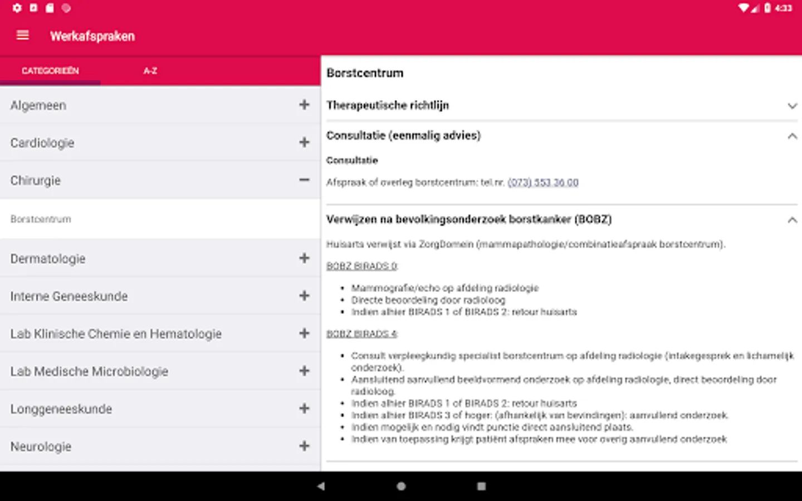Expand the Dermatologie category plus icon
Screen dimensions: 802x501
click(304, 258)
